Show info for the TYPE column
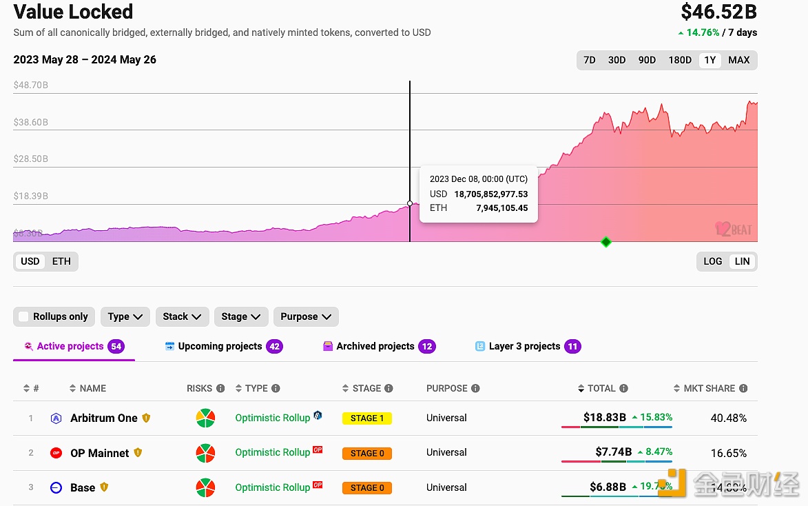This screenshot has width=808, height=506. pos(276,388)
